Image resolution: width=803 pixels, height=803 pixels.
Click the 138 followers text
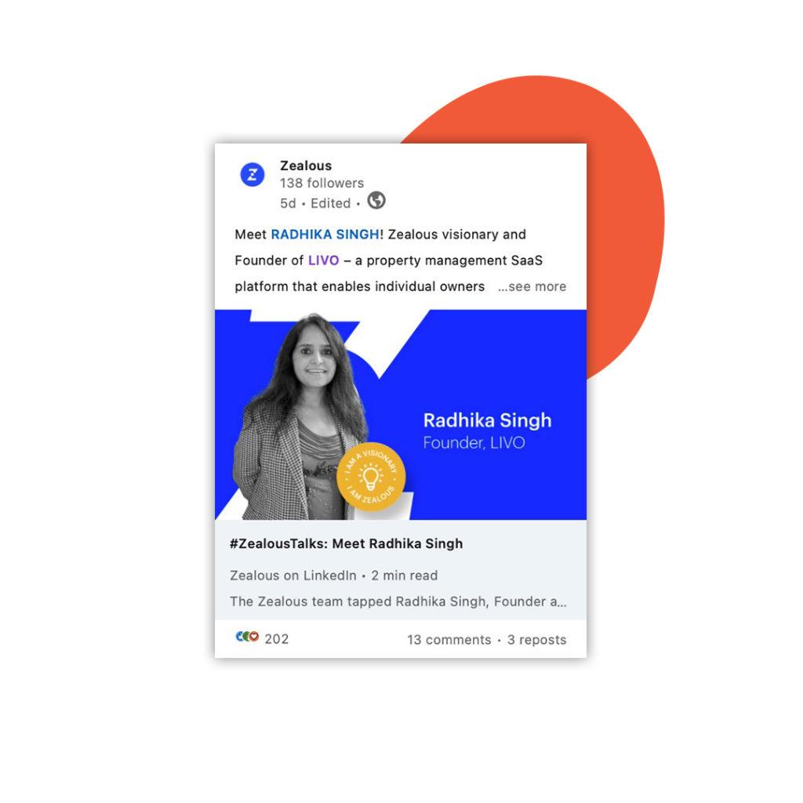[x=322, y=183]
